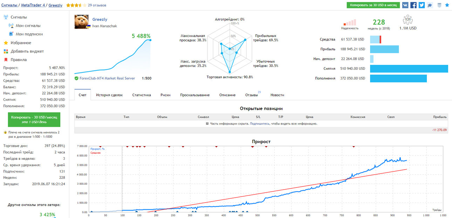
Task: Click the hidden info lock icon in positions table
Action: 207,124
